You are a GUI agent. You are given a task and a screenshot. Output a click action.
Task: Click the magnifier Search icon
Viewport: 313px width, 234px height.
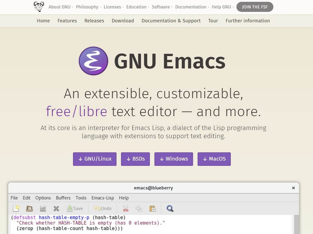pyautogui.click(x=170, y=208)
